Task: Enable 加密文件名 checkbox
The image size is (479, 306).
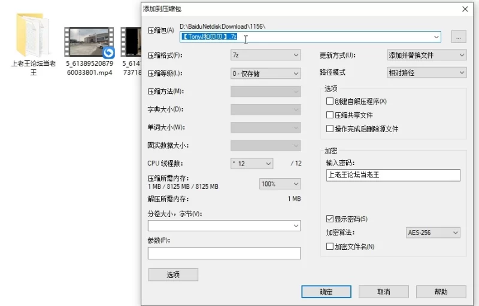Action: pyautogui.click(x=330, y=246)
